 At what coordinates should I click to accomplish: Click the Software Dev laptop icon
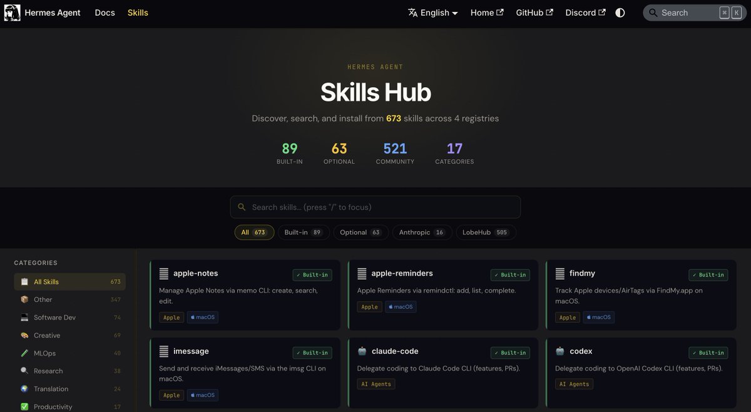tap(24, 317)
